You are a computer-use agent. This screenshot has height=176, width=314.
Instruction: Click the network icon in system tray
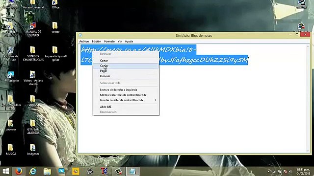click(x=274, y=172)
